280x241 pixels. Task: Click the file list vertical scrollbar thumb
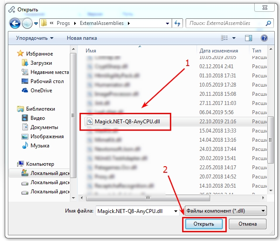point(270,140)
